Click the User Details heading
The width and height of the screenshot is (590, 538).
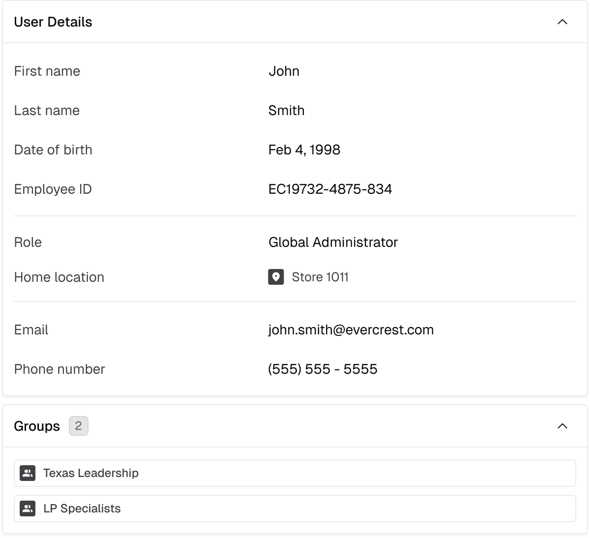pos(53,22)
